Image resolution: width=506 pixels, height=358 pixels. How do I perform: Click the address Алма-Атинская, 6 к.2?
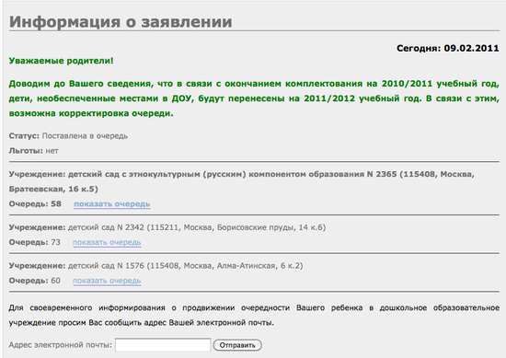pyautogui.click(x=259, y=266)
